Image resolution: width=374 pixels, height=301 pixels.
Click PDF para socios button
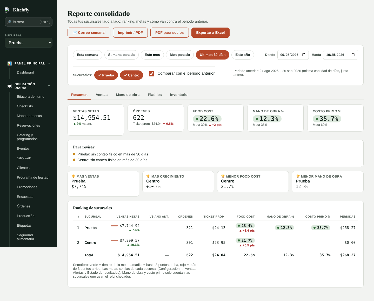(170, 32)
